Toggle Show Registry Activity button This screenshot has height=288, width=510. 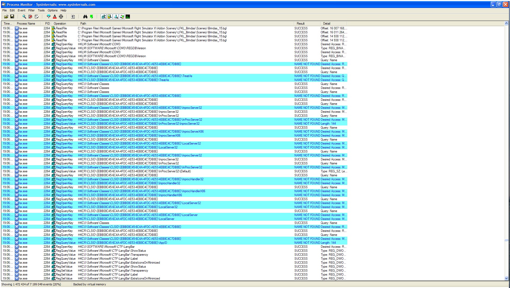click(x=103, y=17)
